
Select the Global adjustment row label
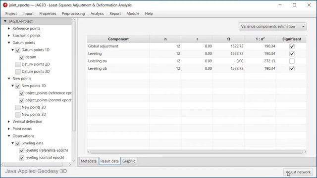point(103,46)
